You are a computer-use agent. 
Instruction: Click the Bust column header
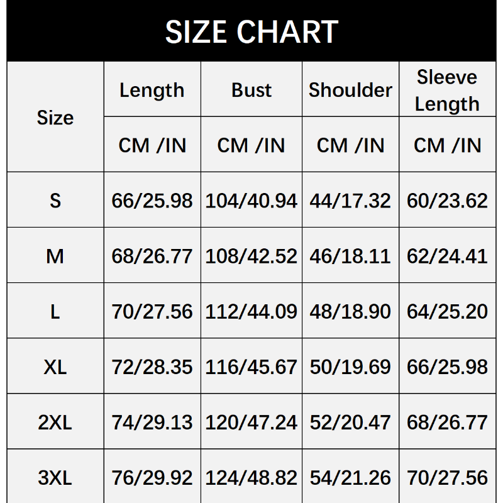coord(251,90)
